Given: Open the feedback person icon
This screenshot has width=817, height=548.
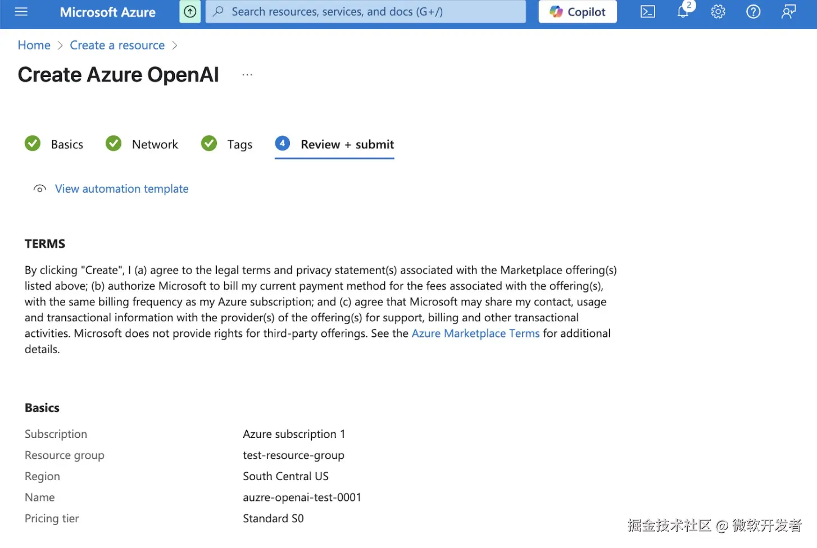Looking at the screenshot, I should point(788,12).
